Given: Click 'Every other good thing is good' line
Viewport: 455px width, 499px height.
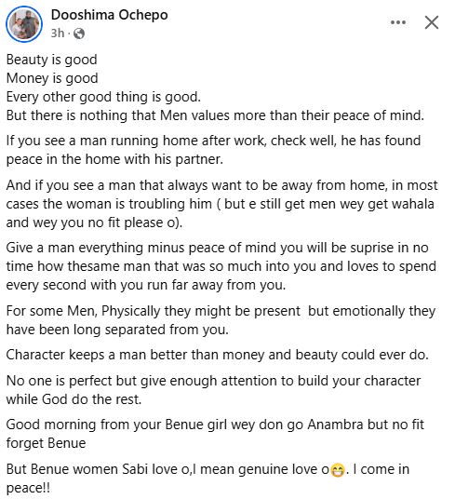Looking at the screenshot, I should (103, 97).
